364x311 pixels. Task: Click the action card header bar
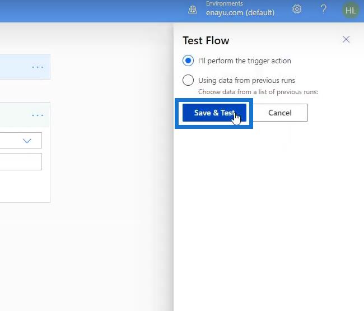[25, 115]
